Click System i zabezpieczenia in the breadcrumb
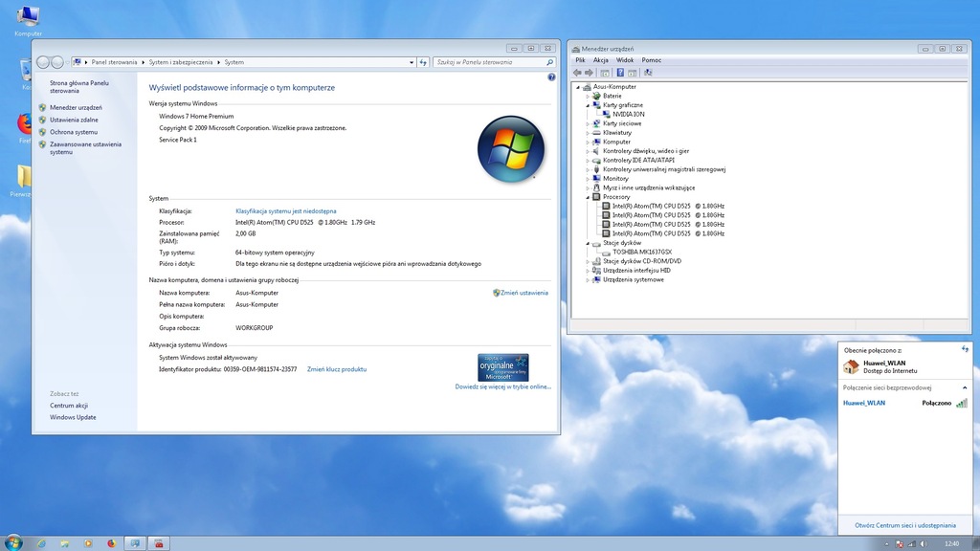 [x=181, y=62]
